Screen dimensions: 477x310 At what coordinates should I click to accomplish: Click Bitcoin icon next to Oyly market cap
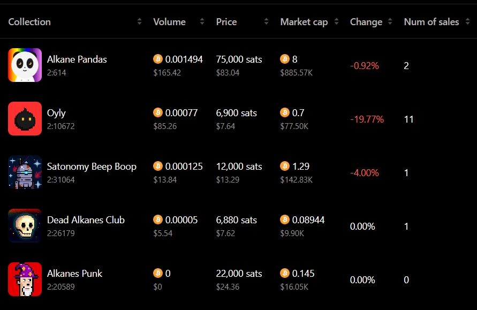285,112
